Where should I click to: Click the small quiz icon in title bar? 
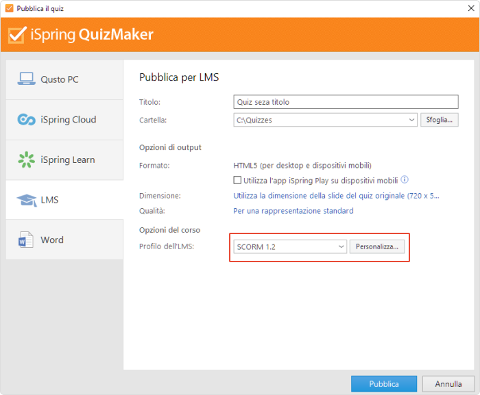pyautogui.click(x=10, y=8)
